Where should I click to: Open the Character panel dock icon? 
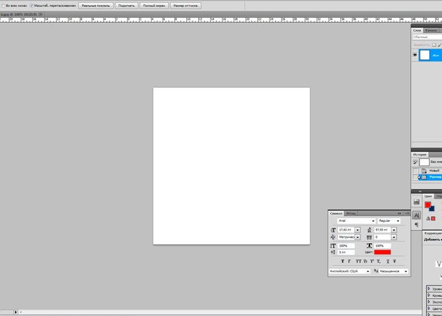point(417,215)
